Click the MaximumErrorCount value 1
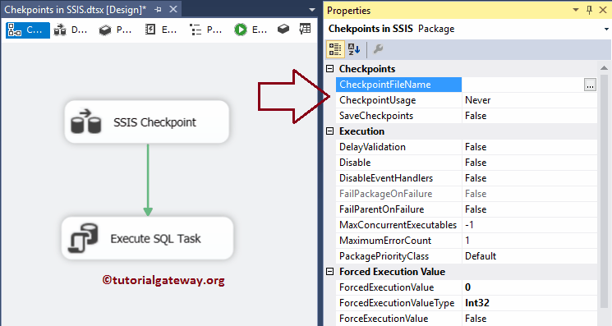The width and height of the screenshot is (612, 326). coord(467,241)
